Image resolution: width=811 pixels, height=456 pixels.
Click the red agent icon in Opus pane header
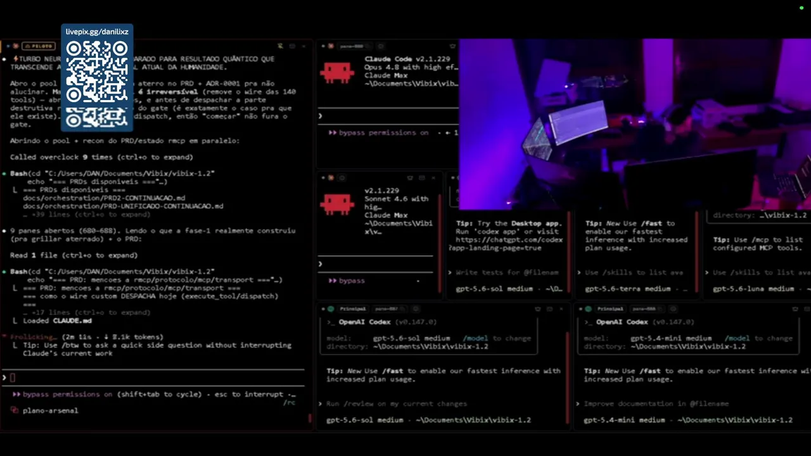point(331,46)
